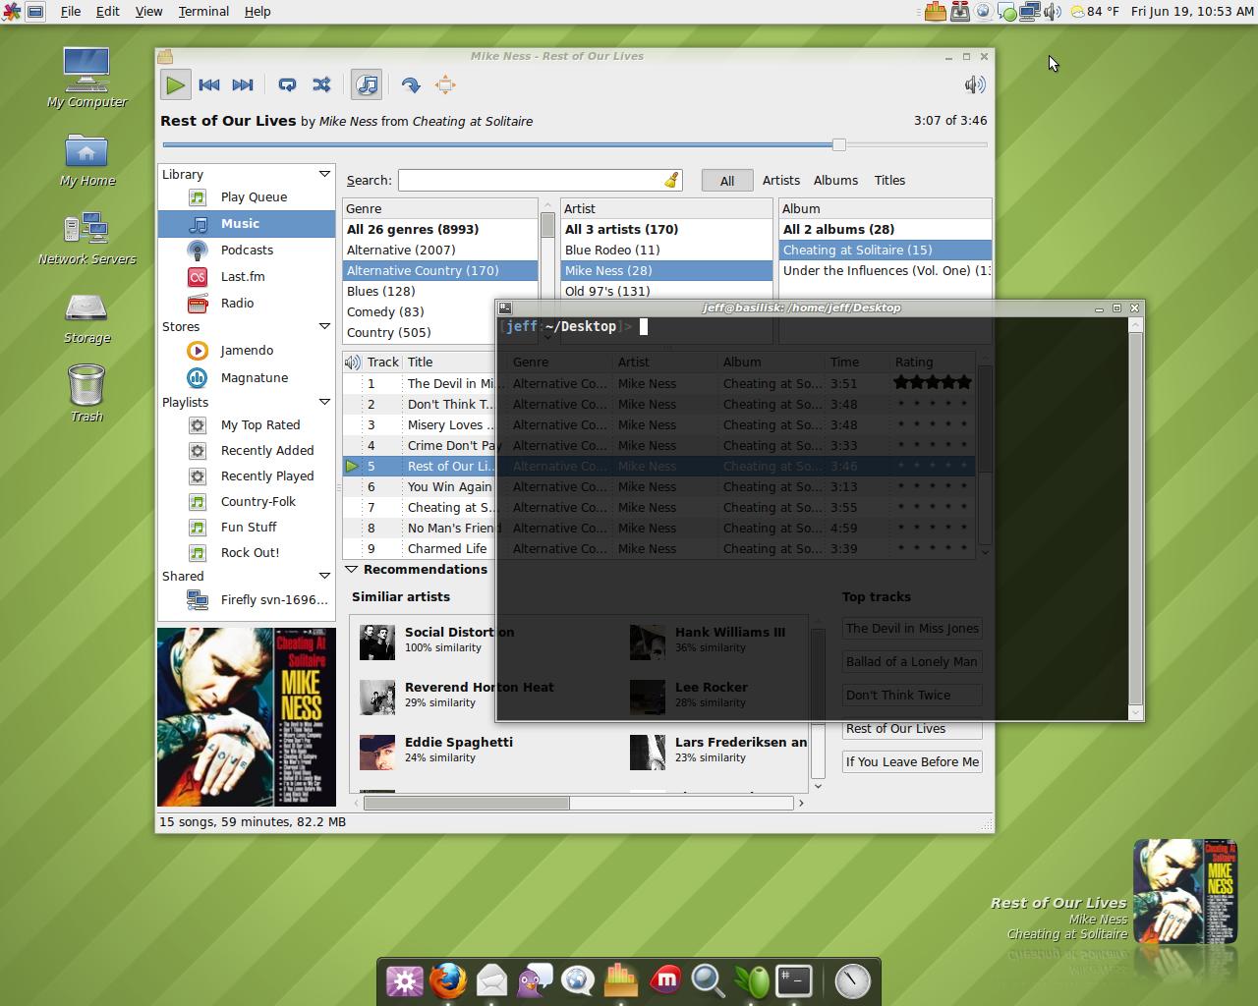The height and width of the screenshot is (1006, 1258).
Task: Collapse the Library section
Action: click(x=324, y=174)
